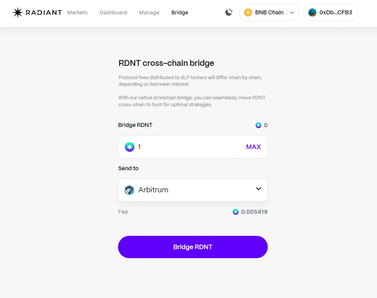Toggle dark mode with the moon icon
The width and height of the screenshot is (377, 298).
[x=229, y=12]
